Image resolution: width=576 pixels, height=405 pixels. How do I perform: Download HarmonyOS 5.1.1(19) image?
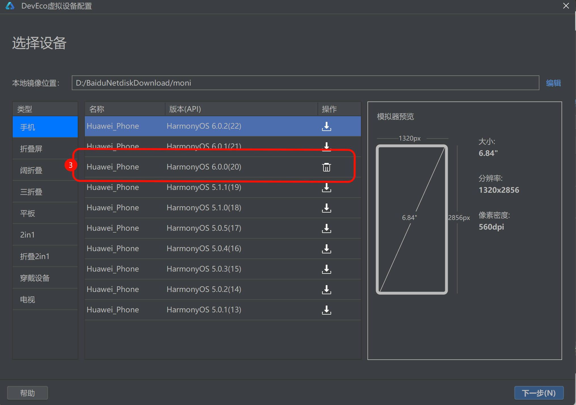[326, 188]
